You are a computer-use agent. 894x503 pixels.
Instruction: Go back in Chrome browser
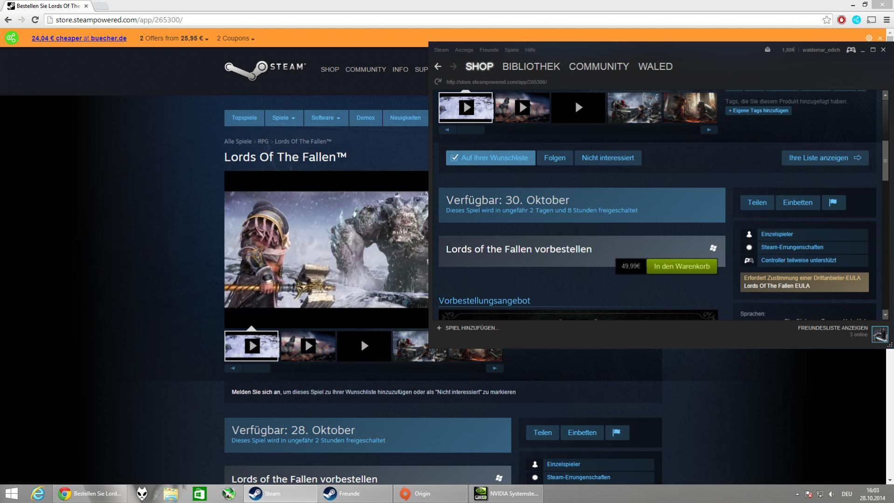point(8,20)
